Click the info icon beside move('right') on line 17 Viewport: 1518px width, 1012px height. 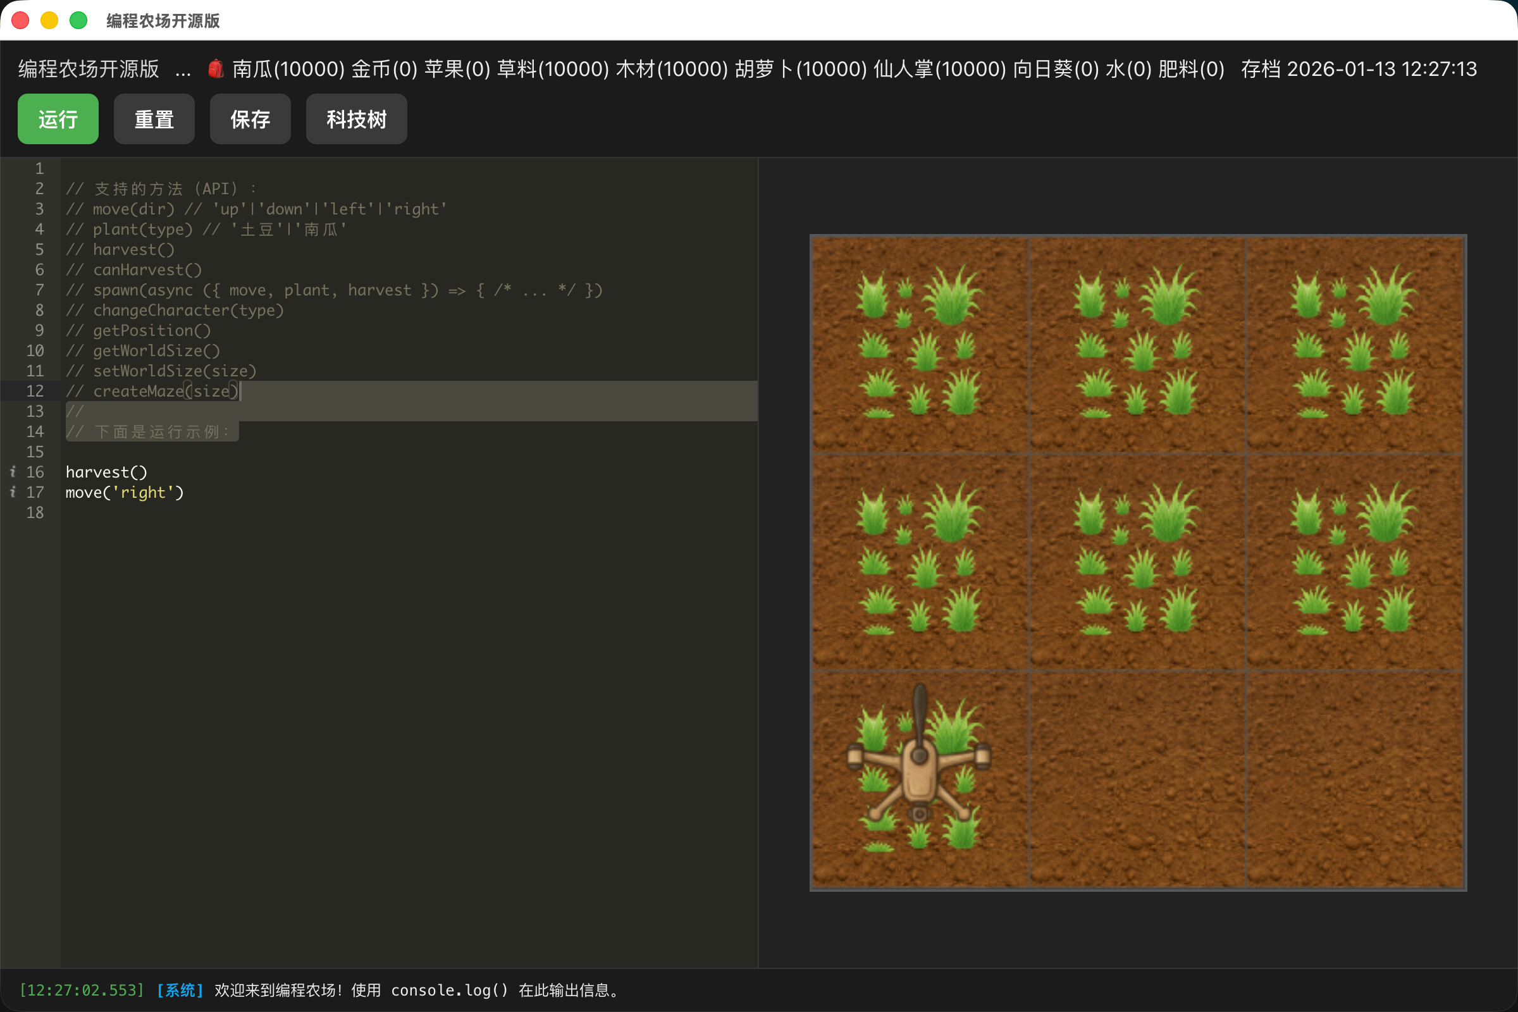pyautogui.click(x=13, y=493)
